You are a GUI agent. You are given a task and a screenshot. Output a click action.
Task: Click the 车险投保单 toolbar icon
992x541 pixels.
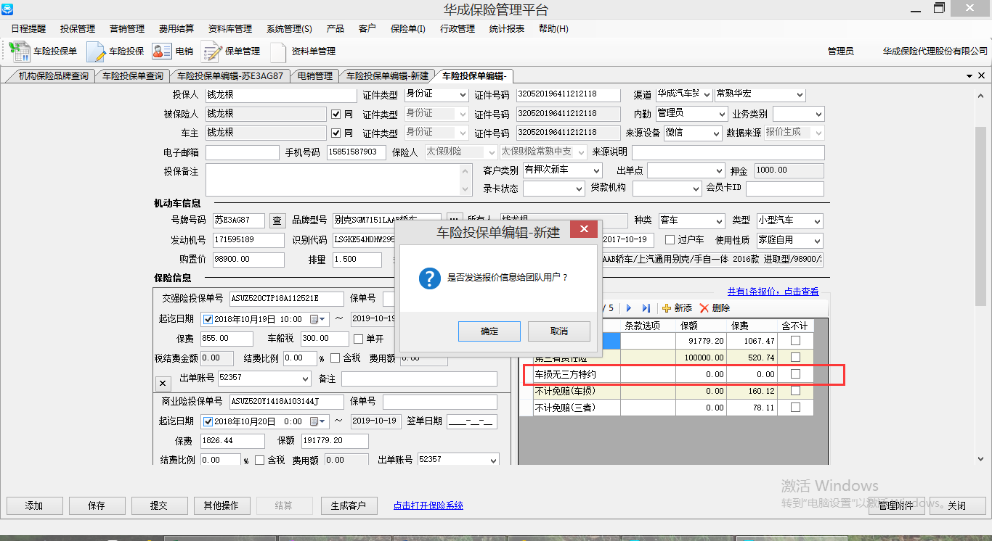pos(20,51)
